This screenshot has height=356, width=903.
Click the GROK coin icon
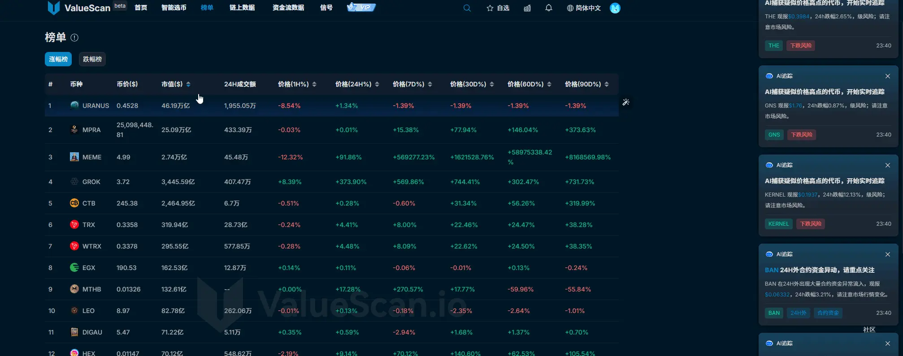[x=74, y=181]
